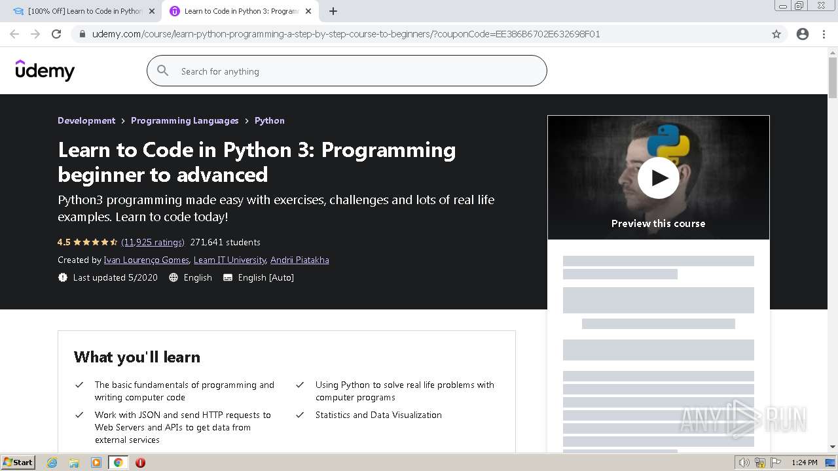
Task: Go back with the browser back arrow
Action: coord(14,34)
